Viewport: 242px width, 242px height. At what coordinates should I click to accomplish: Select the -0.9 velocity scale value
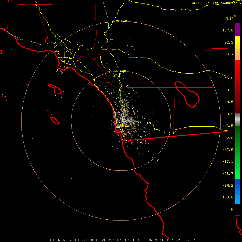(229, 114)
